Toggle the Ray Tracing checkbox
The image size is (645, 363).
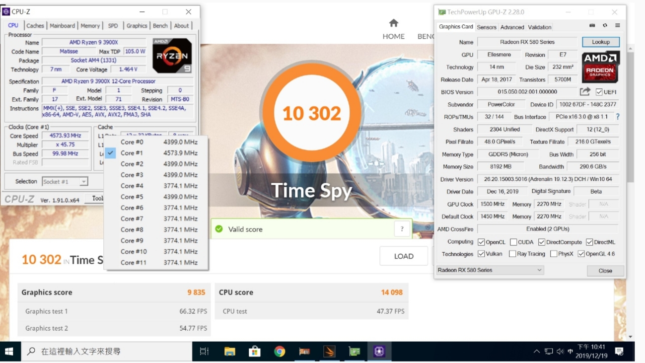point(512,254)
